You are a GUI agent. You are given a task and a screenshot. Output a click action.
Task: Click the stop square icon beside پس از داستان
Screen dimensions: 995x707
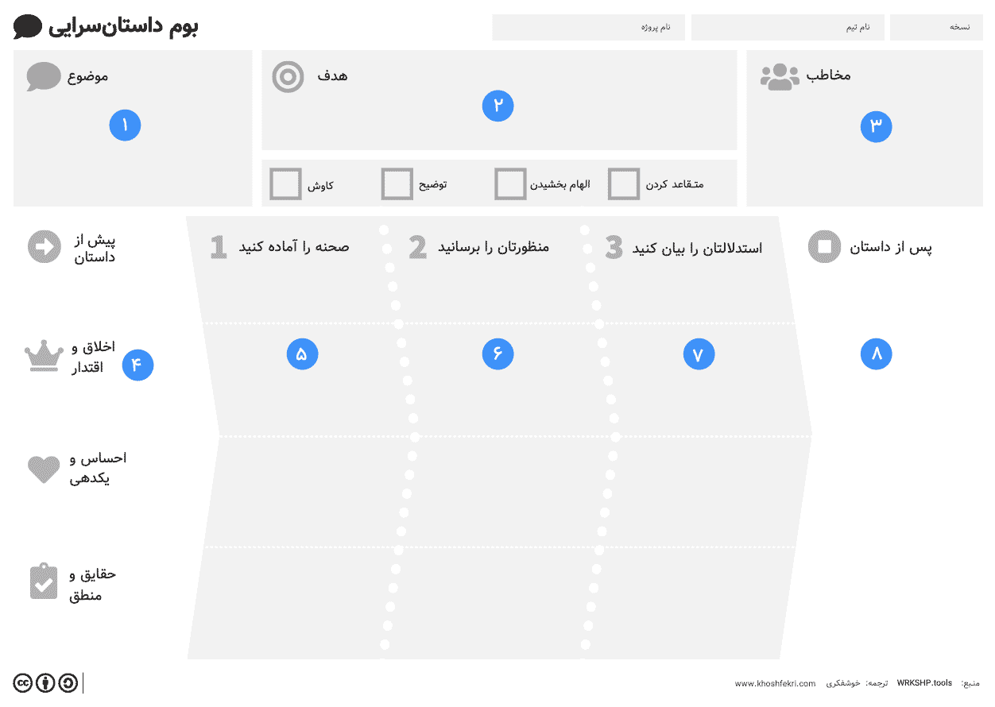tap(824, 247)
